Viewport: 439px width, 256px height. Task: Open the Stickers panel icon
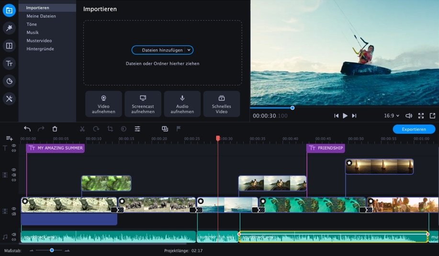[x=9, y=81]
